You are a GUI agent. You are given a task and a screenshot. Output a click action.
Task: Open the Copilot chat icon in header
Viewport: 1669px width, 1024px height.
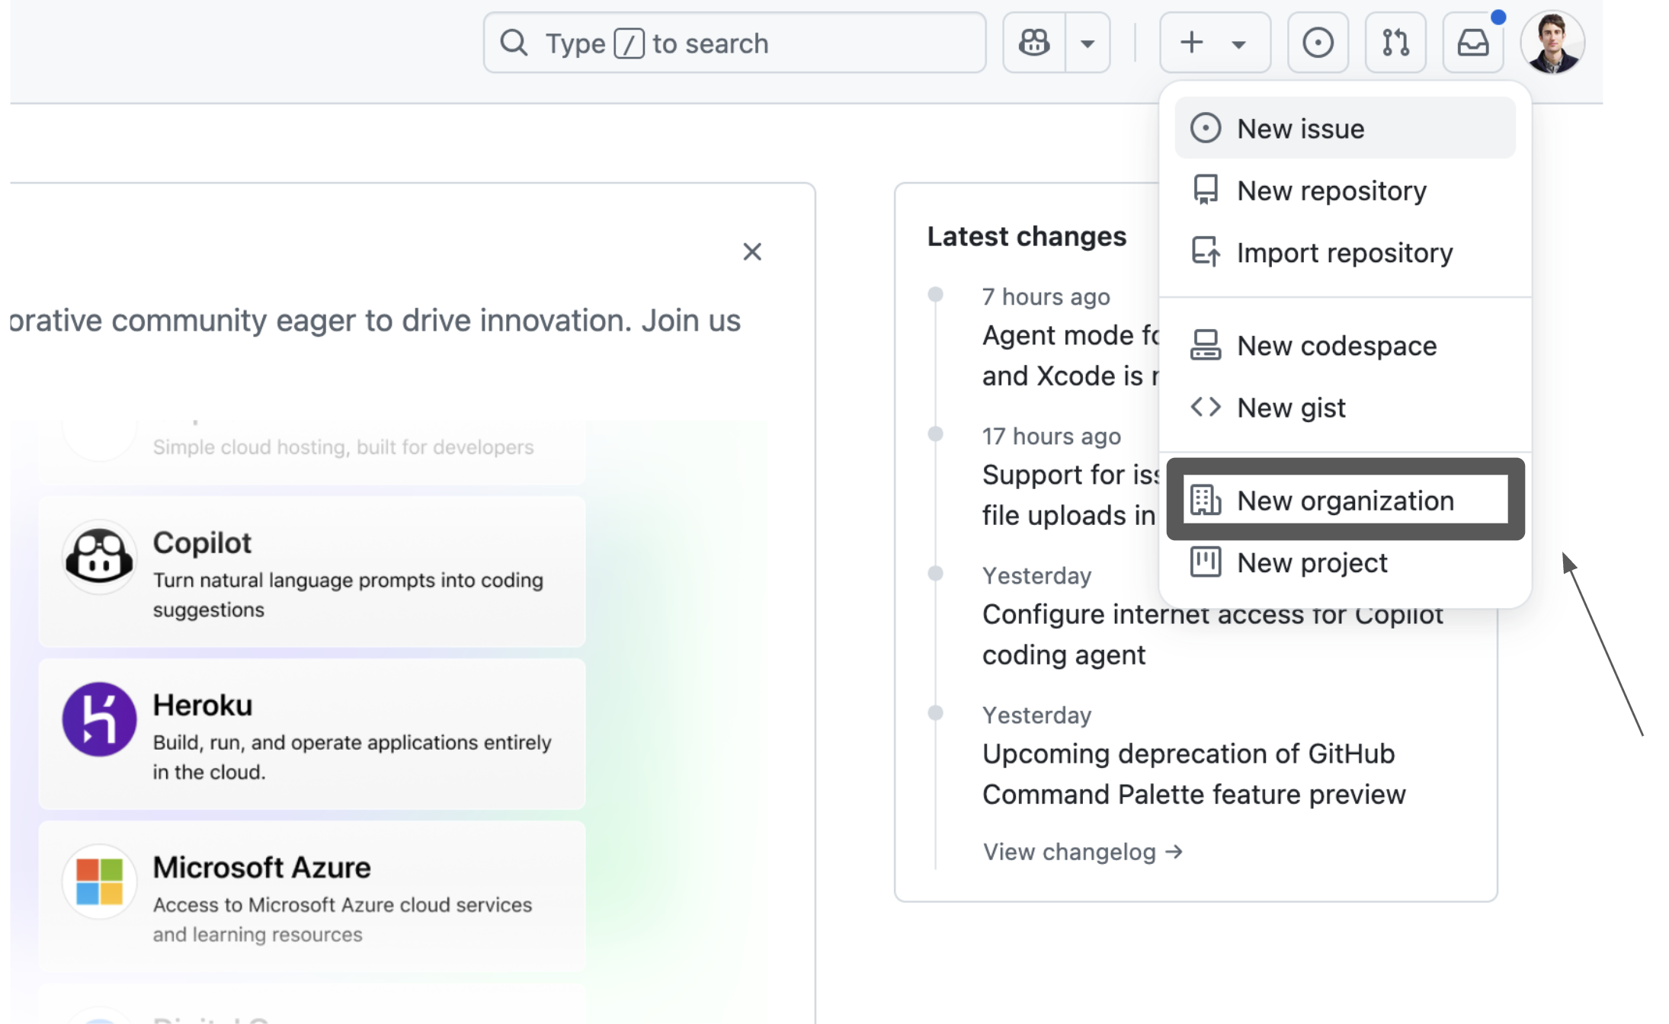(1034, 43)
